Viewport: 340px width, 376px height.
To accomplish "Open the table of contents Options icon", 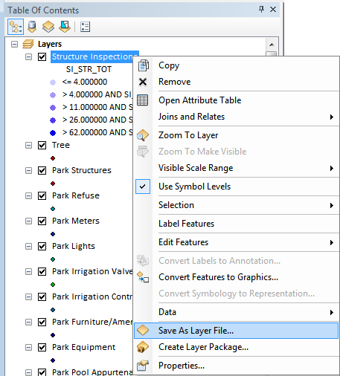I will coord(85,27).
